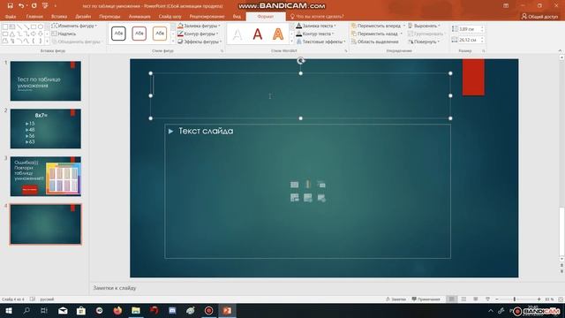Select slide 3 thumbnail 'Ошибка'
Image resolution: width=565 pixels, height=318 pixels.
tap(46, 177)
